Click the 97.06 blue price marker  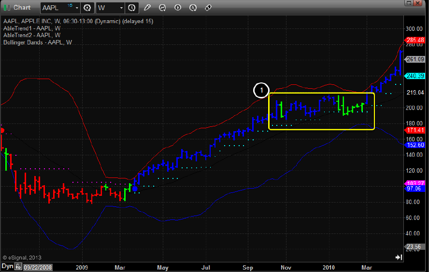(415, 189)
